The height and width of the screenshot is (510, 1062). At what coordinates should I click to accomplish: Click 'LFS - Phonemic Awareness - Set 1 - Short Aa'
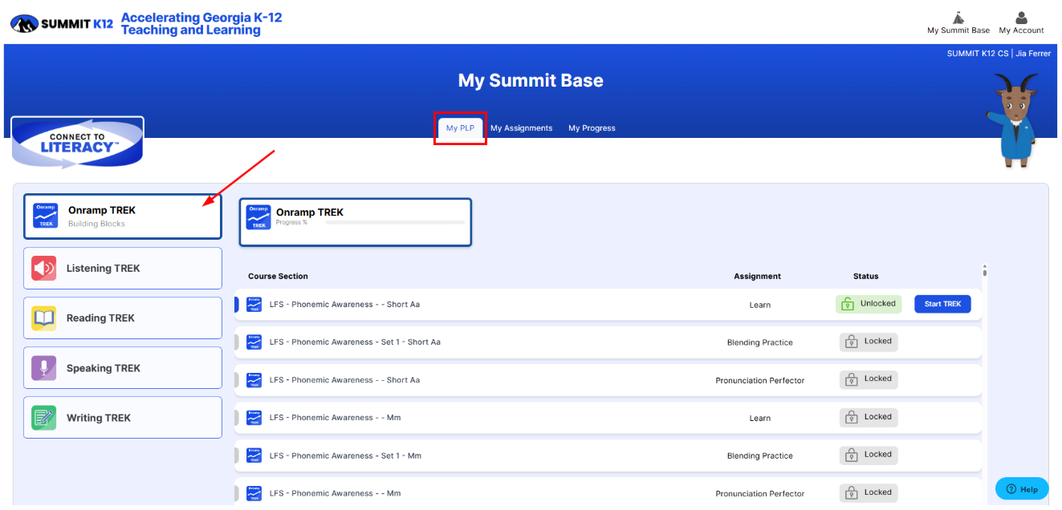pyautogui.click(x=355, y=342)
